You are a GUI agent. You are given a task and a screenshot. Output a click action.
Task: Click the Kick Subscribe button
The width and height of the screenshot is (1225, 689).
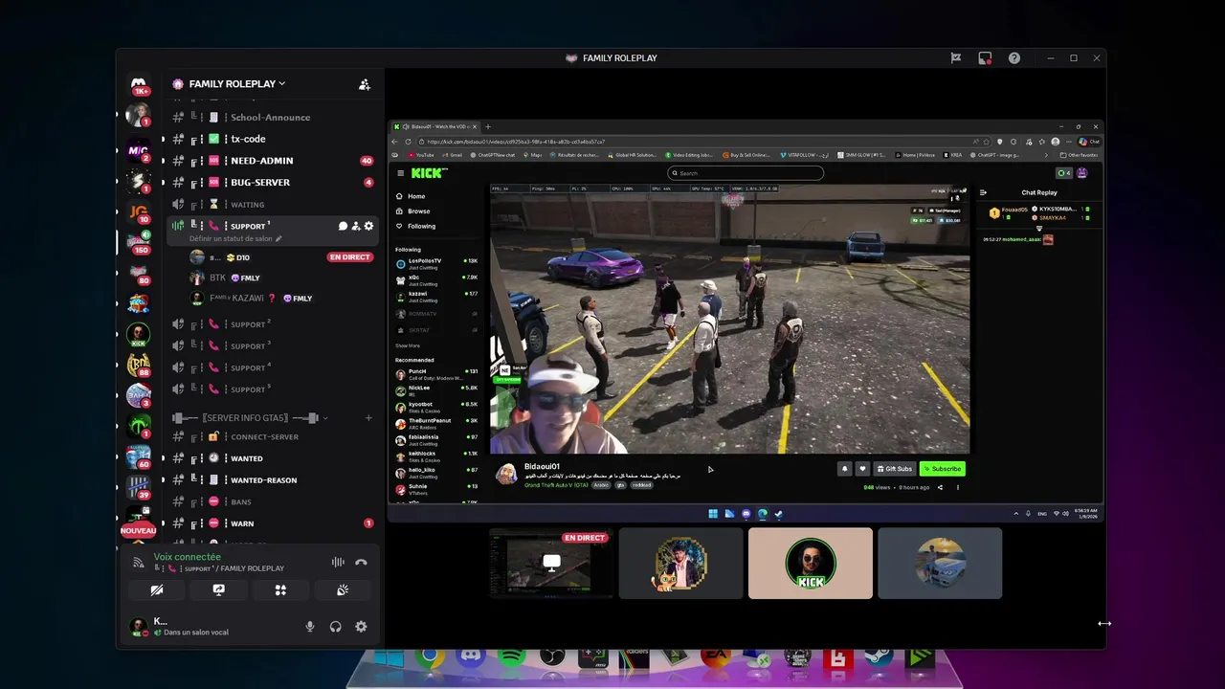[x=943, y=469]
